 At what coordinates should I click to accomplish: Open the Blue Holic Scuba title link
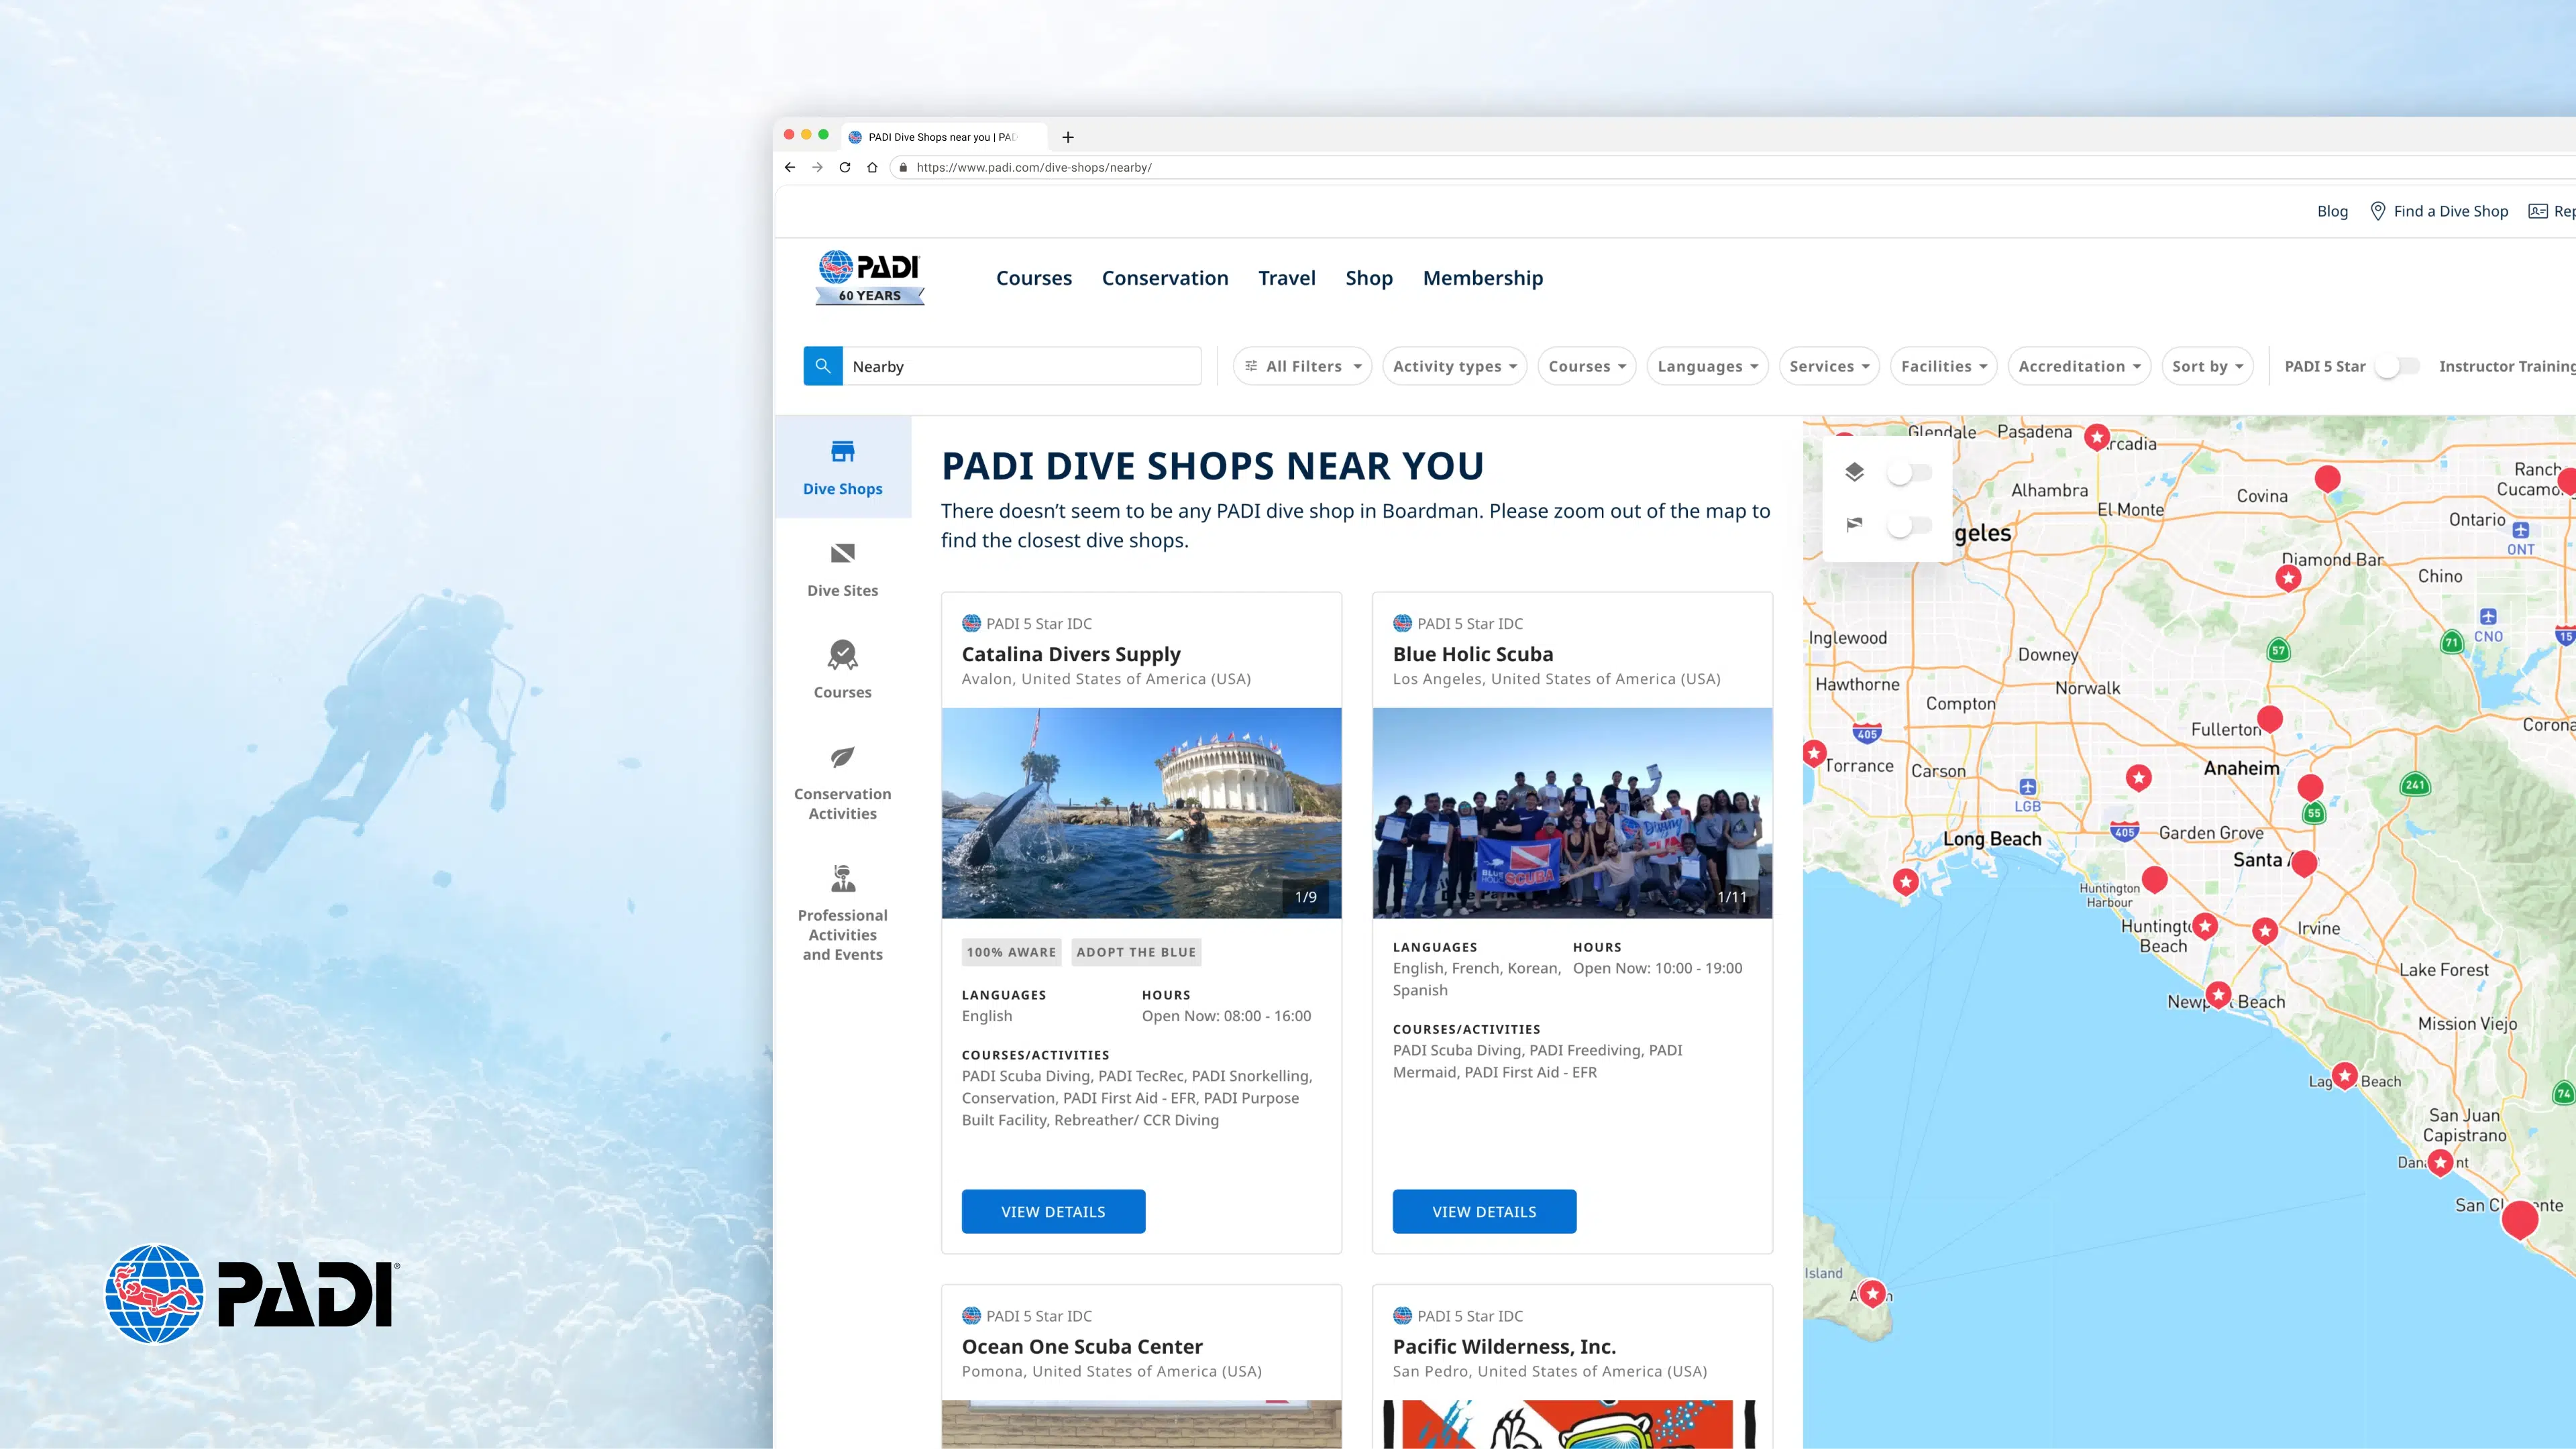coord(1472,654)
